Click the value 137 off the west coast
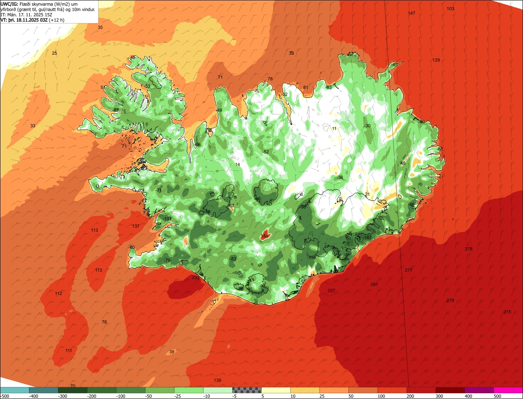This screenshot has width=523, height=399. click(136, 226)
